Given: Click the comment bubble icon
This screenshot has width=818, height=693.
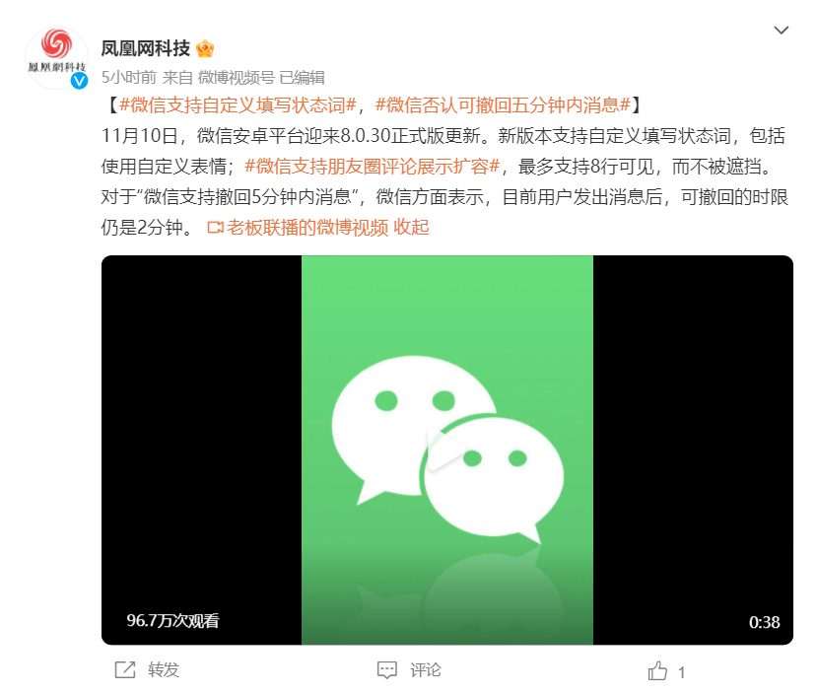Looking at the screenshot, I should point(387,670).
